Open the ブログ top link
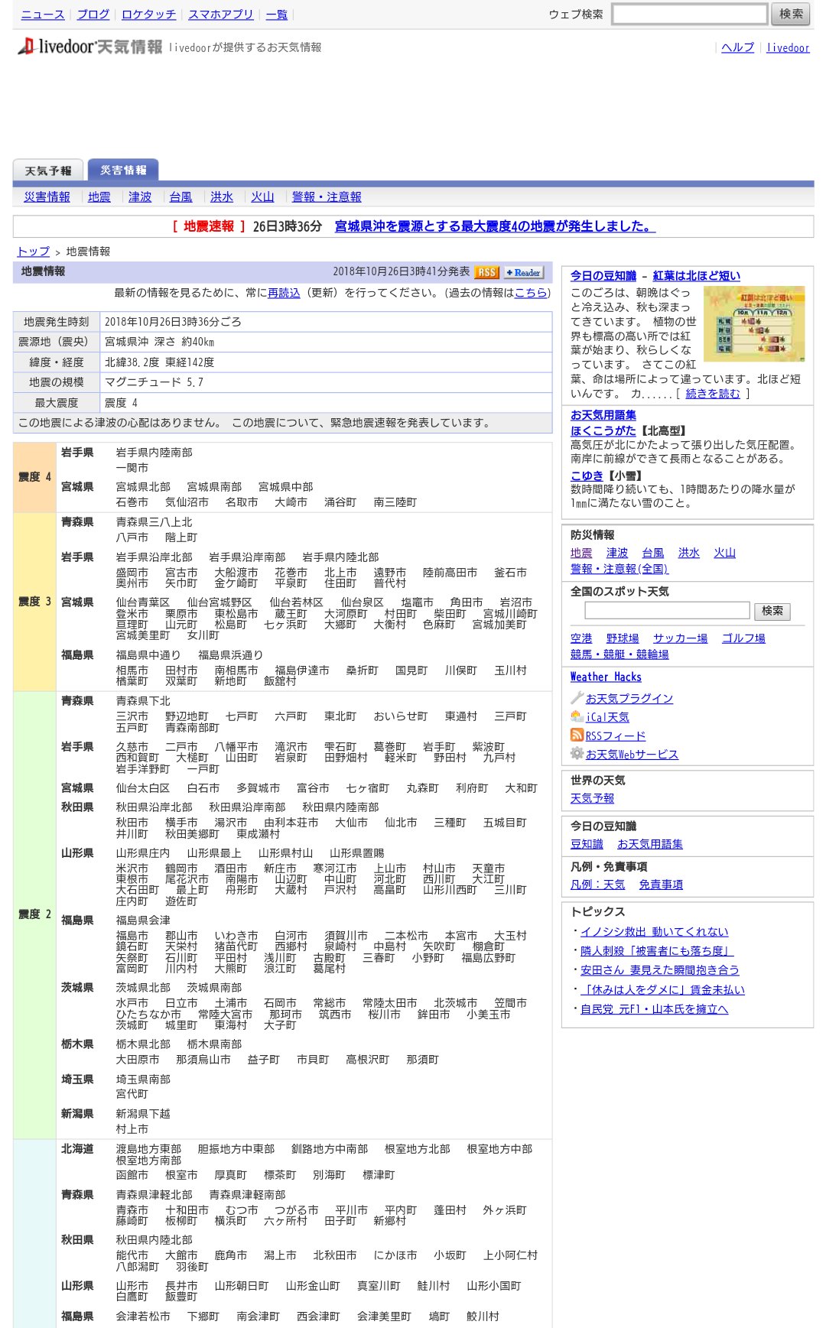Viewport: 826px width, 1328px height. pyautogui.click(x=93, y=14)
